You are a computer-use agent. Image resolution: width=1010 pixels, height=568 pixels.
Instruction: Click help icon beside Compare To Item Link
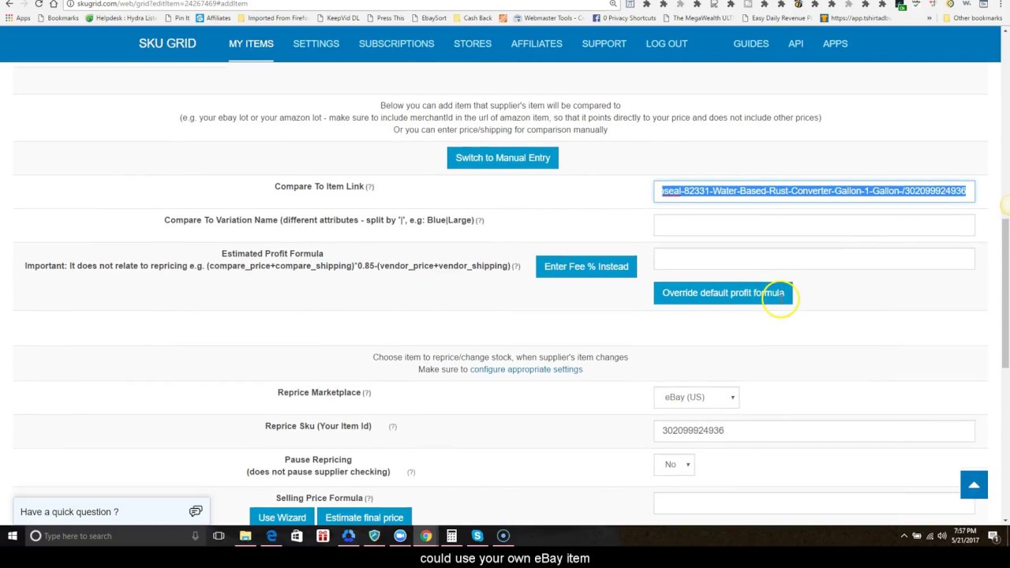369,187
